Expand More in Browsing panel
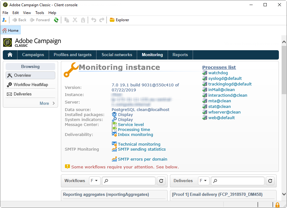287x208 pixels. tap(47, 103)
